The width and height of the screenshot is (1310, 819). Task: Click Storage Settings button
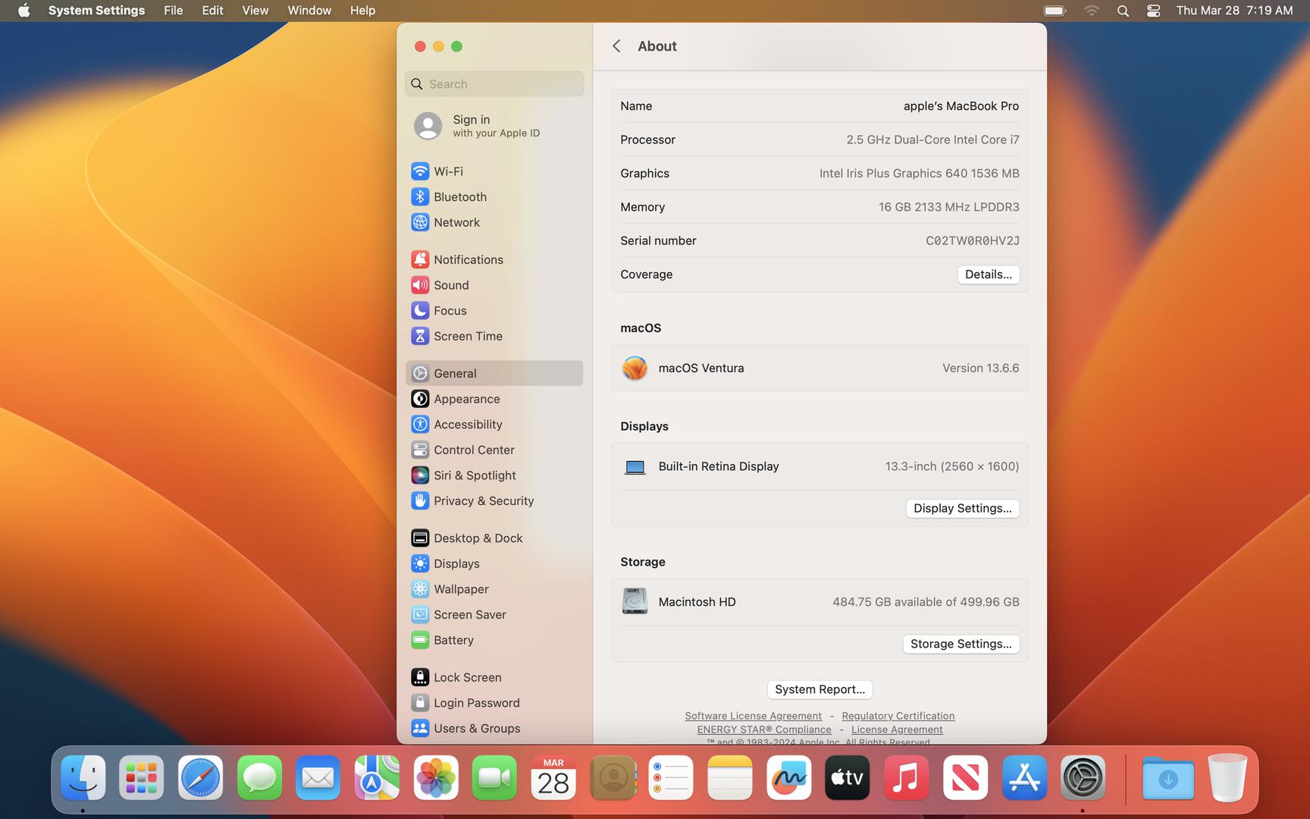tap(961, 644)
